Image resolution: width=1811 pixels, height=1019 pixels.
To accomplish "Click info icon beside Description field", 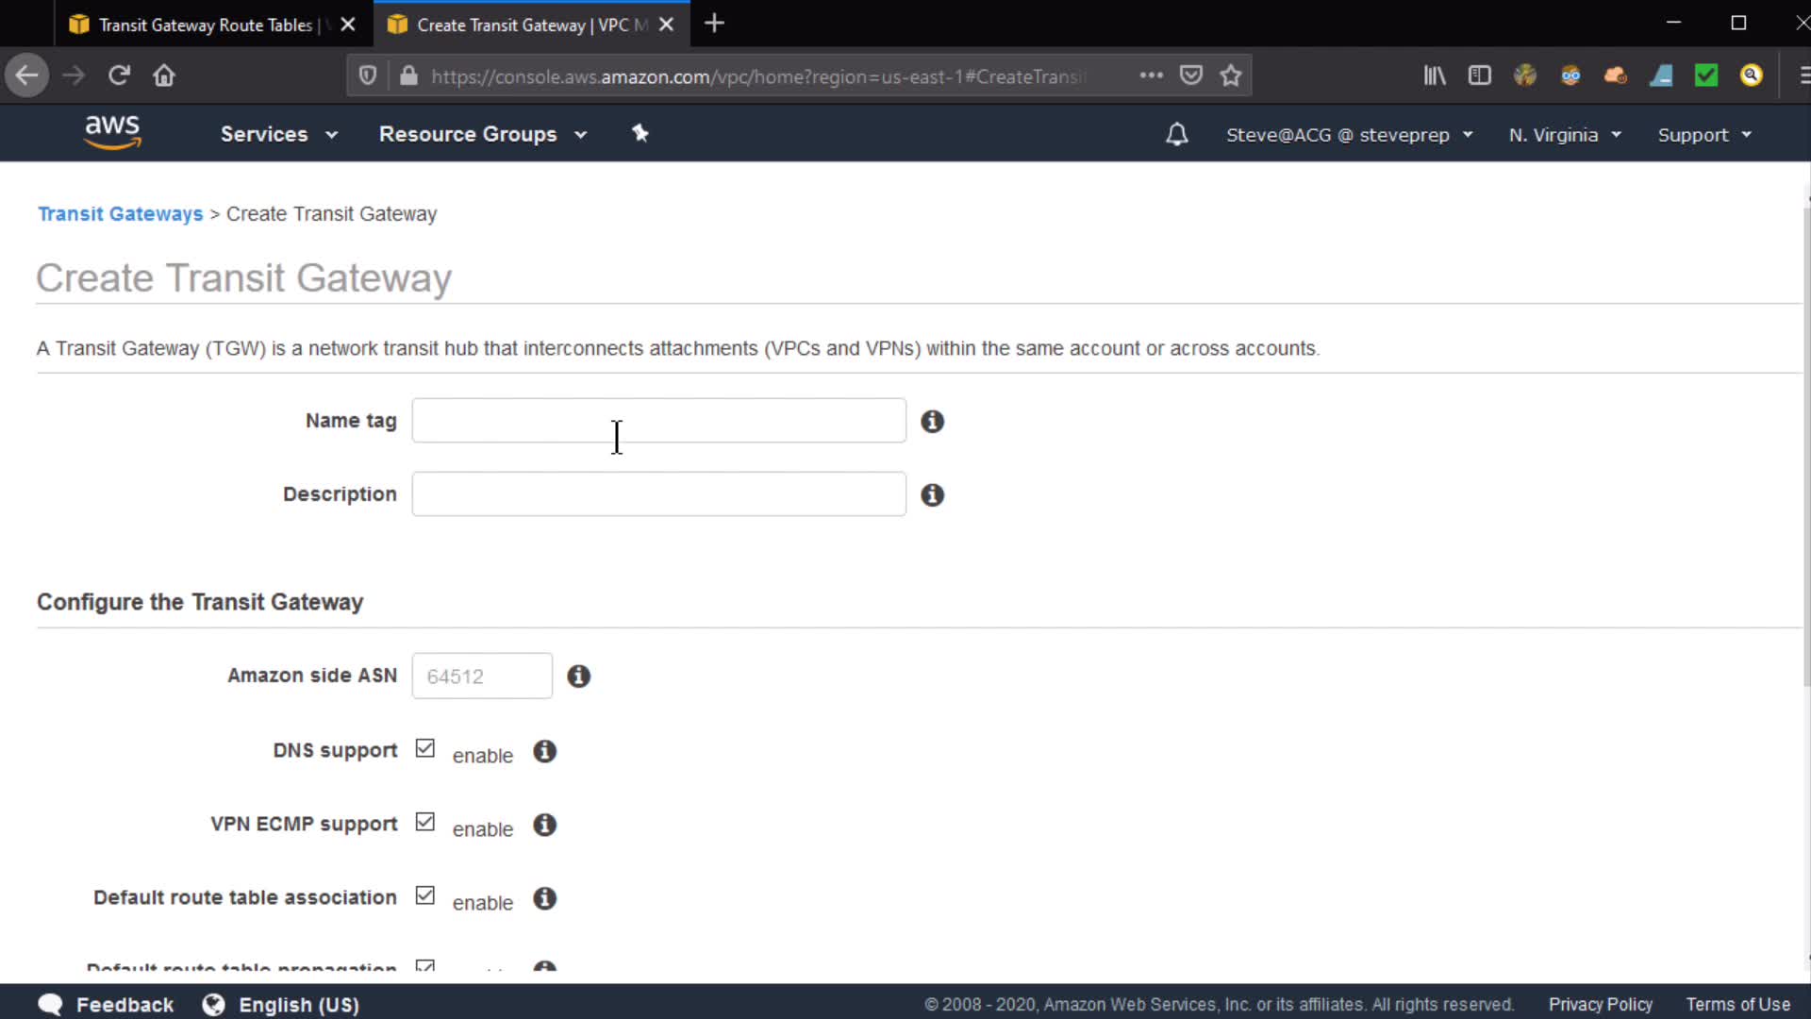I will click(x=932, y=495).
